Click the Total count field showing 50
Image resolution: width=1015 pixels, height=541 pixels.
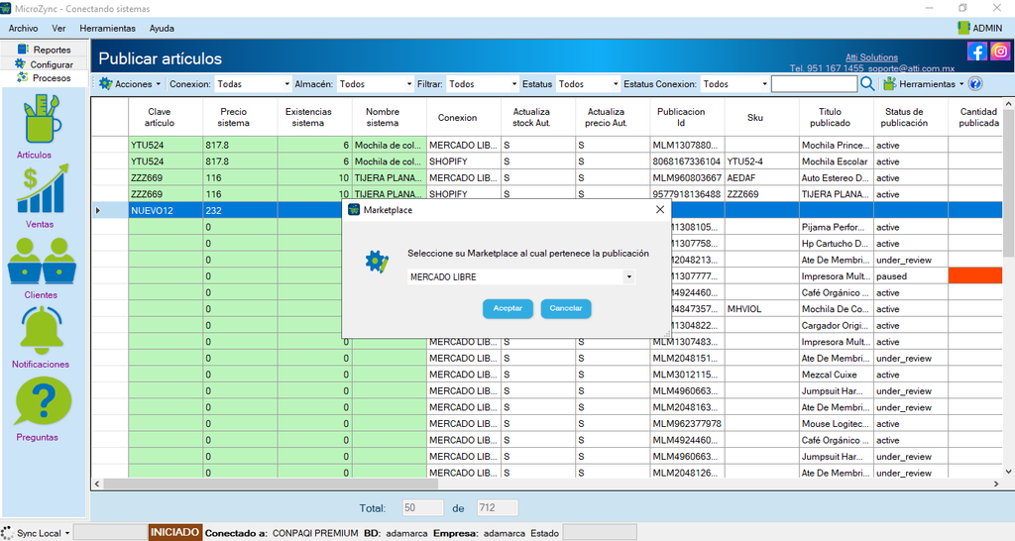[x=422, y=508]
